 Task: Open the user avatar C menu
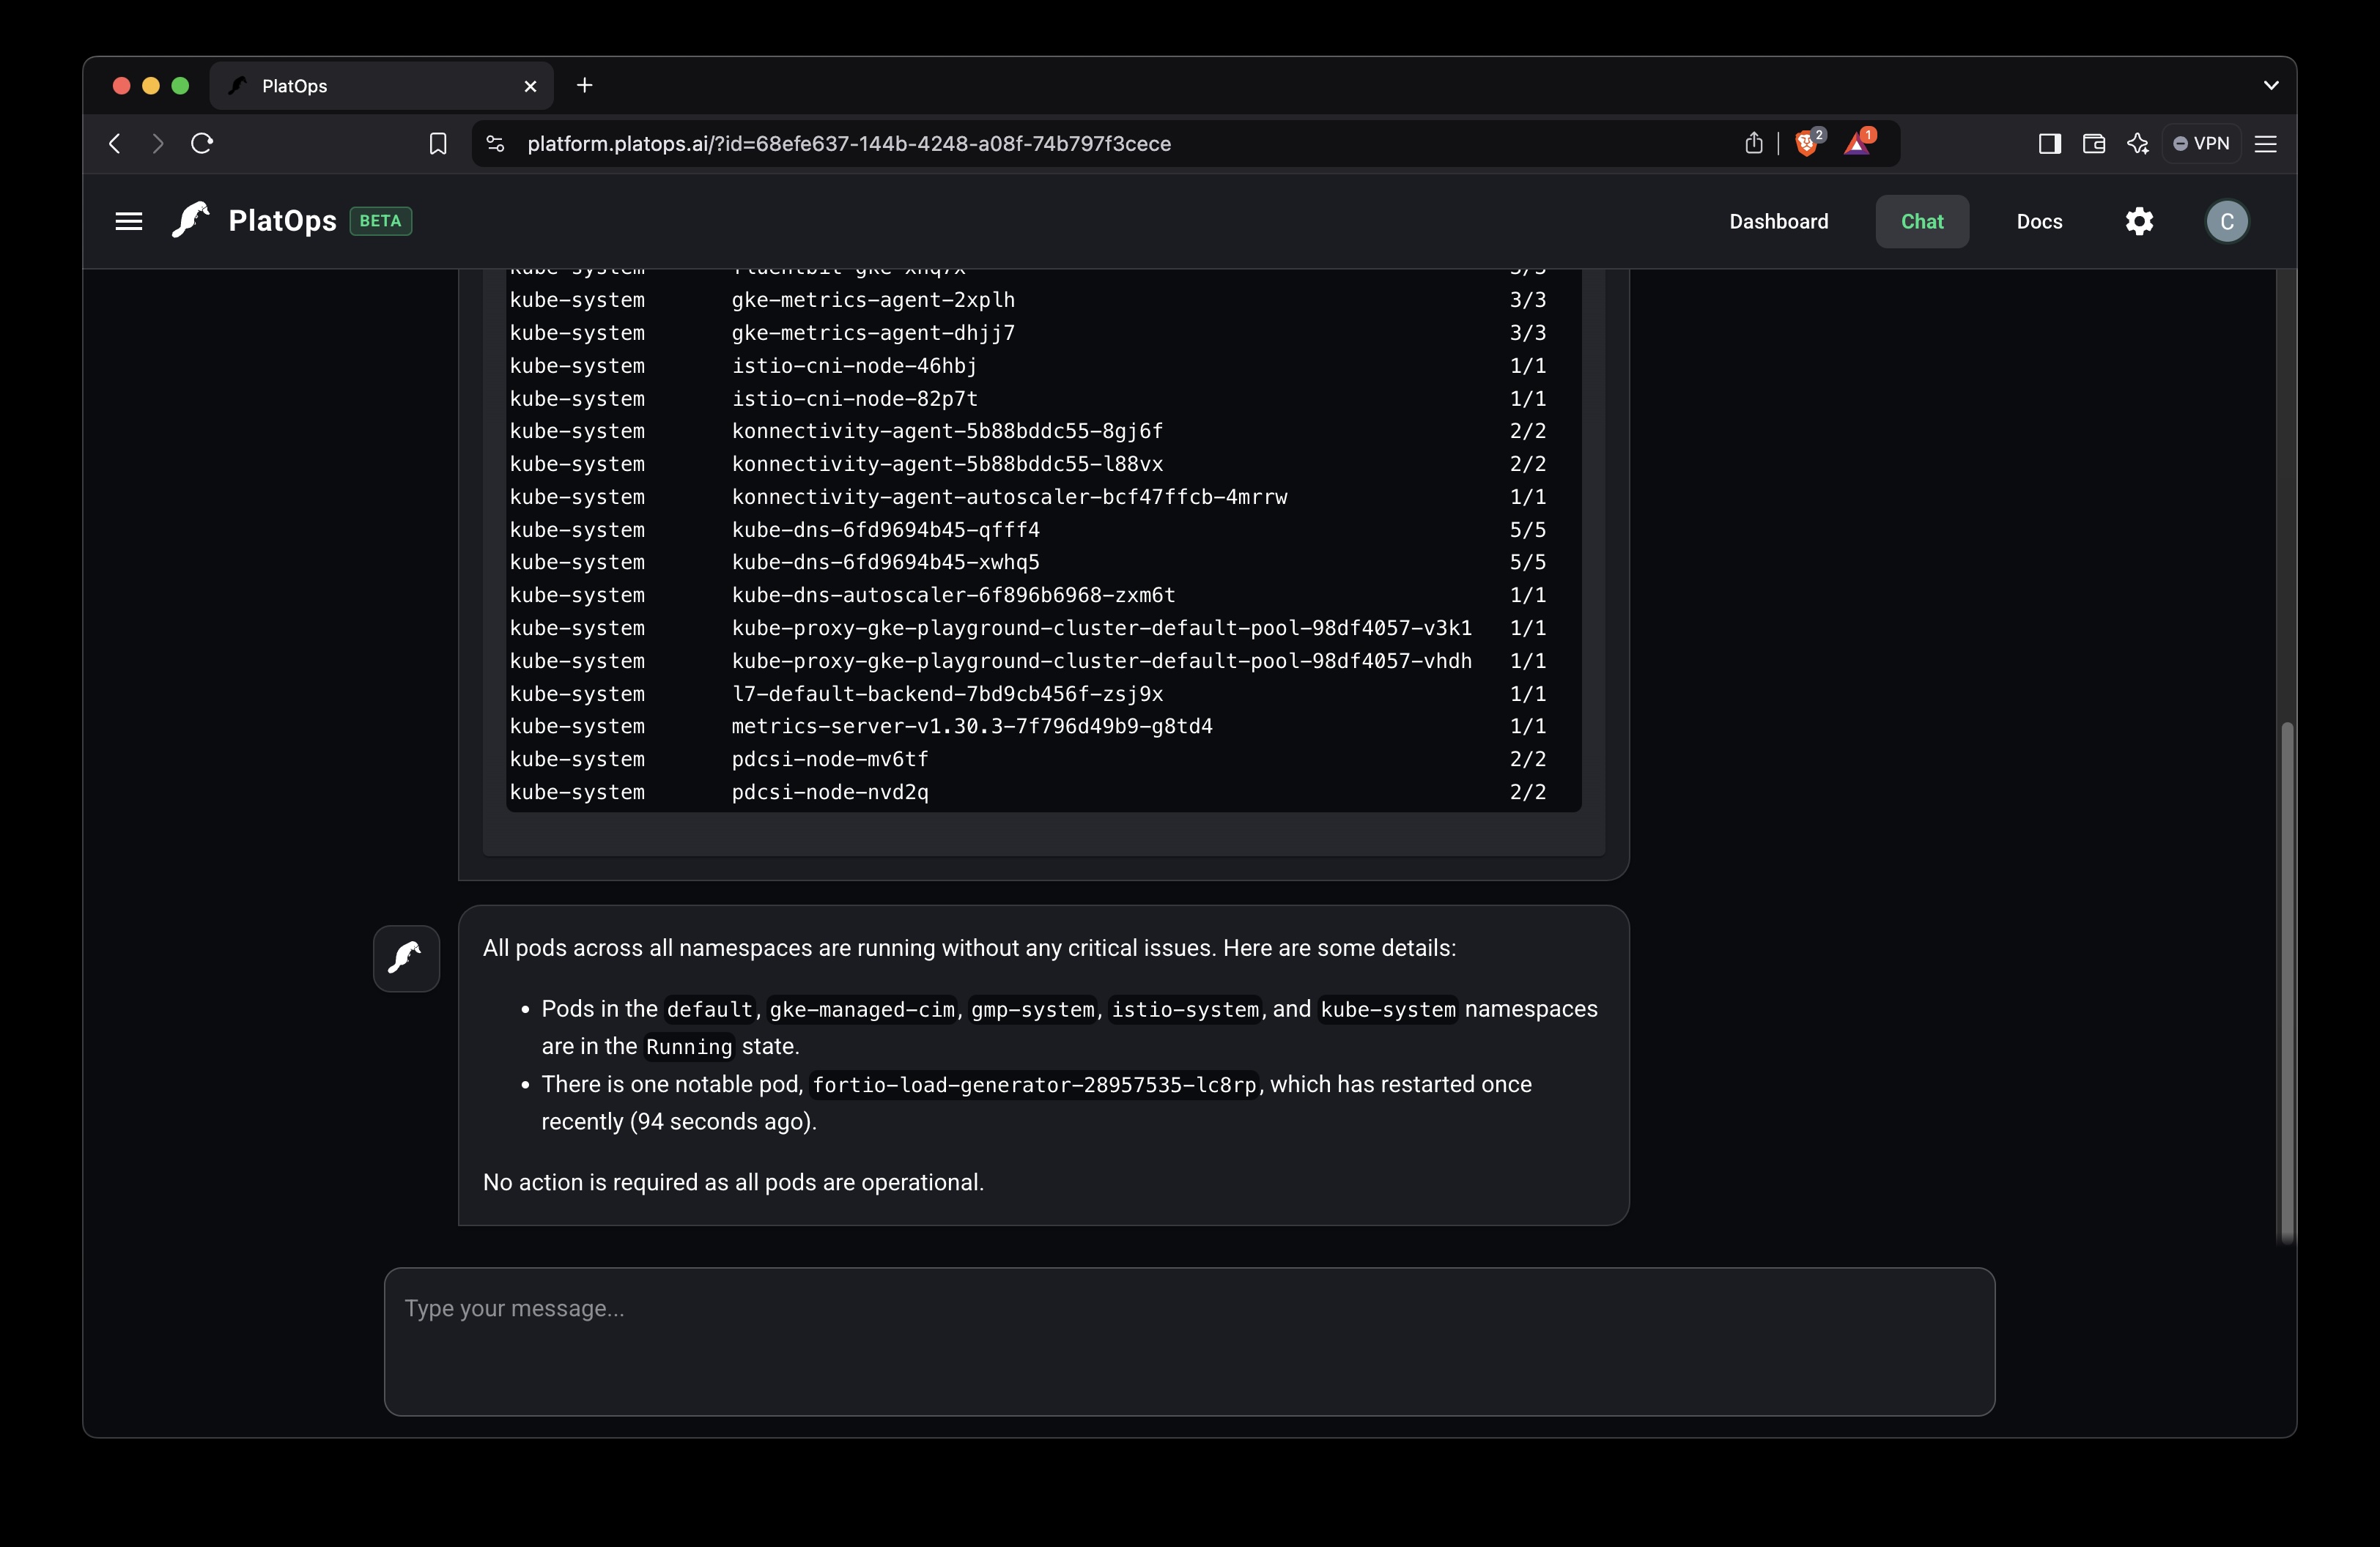coord(2226,221)
